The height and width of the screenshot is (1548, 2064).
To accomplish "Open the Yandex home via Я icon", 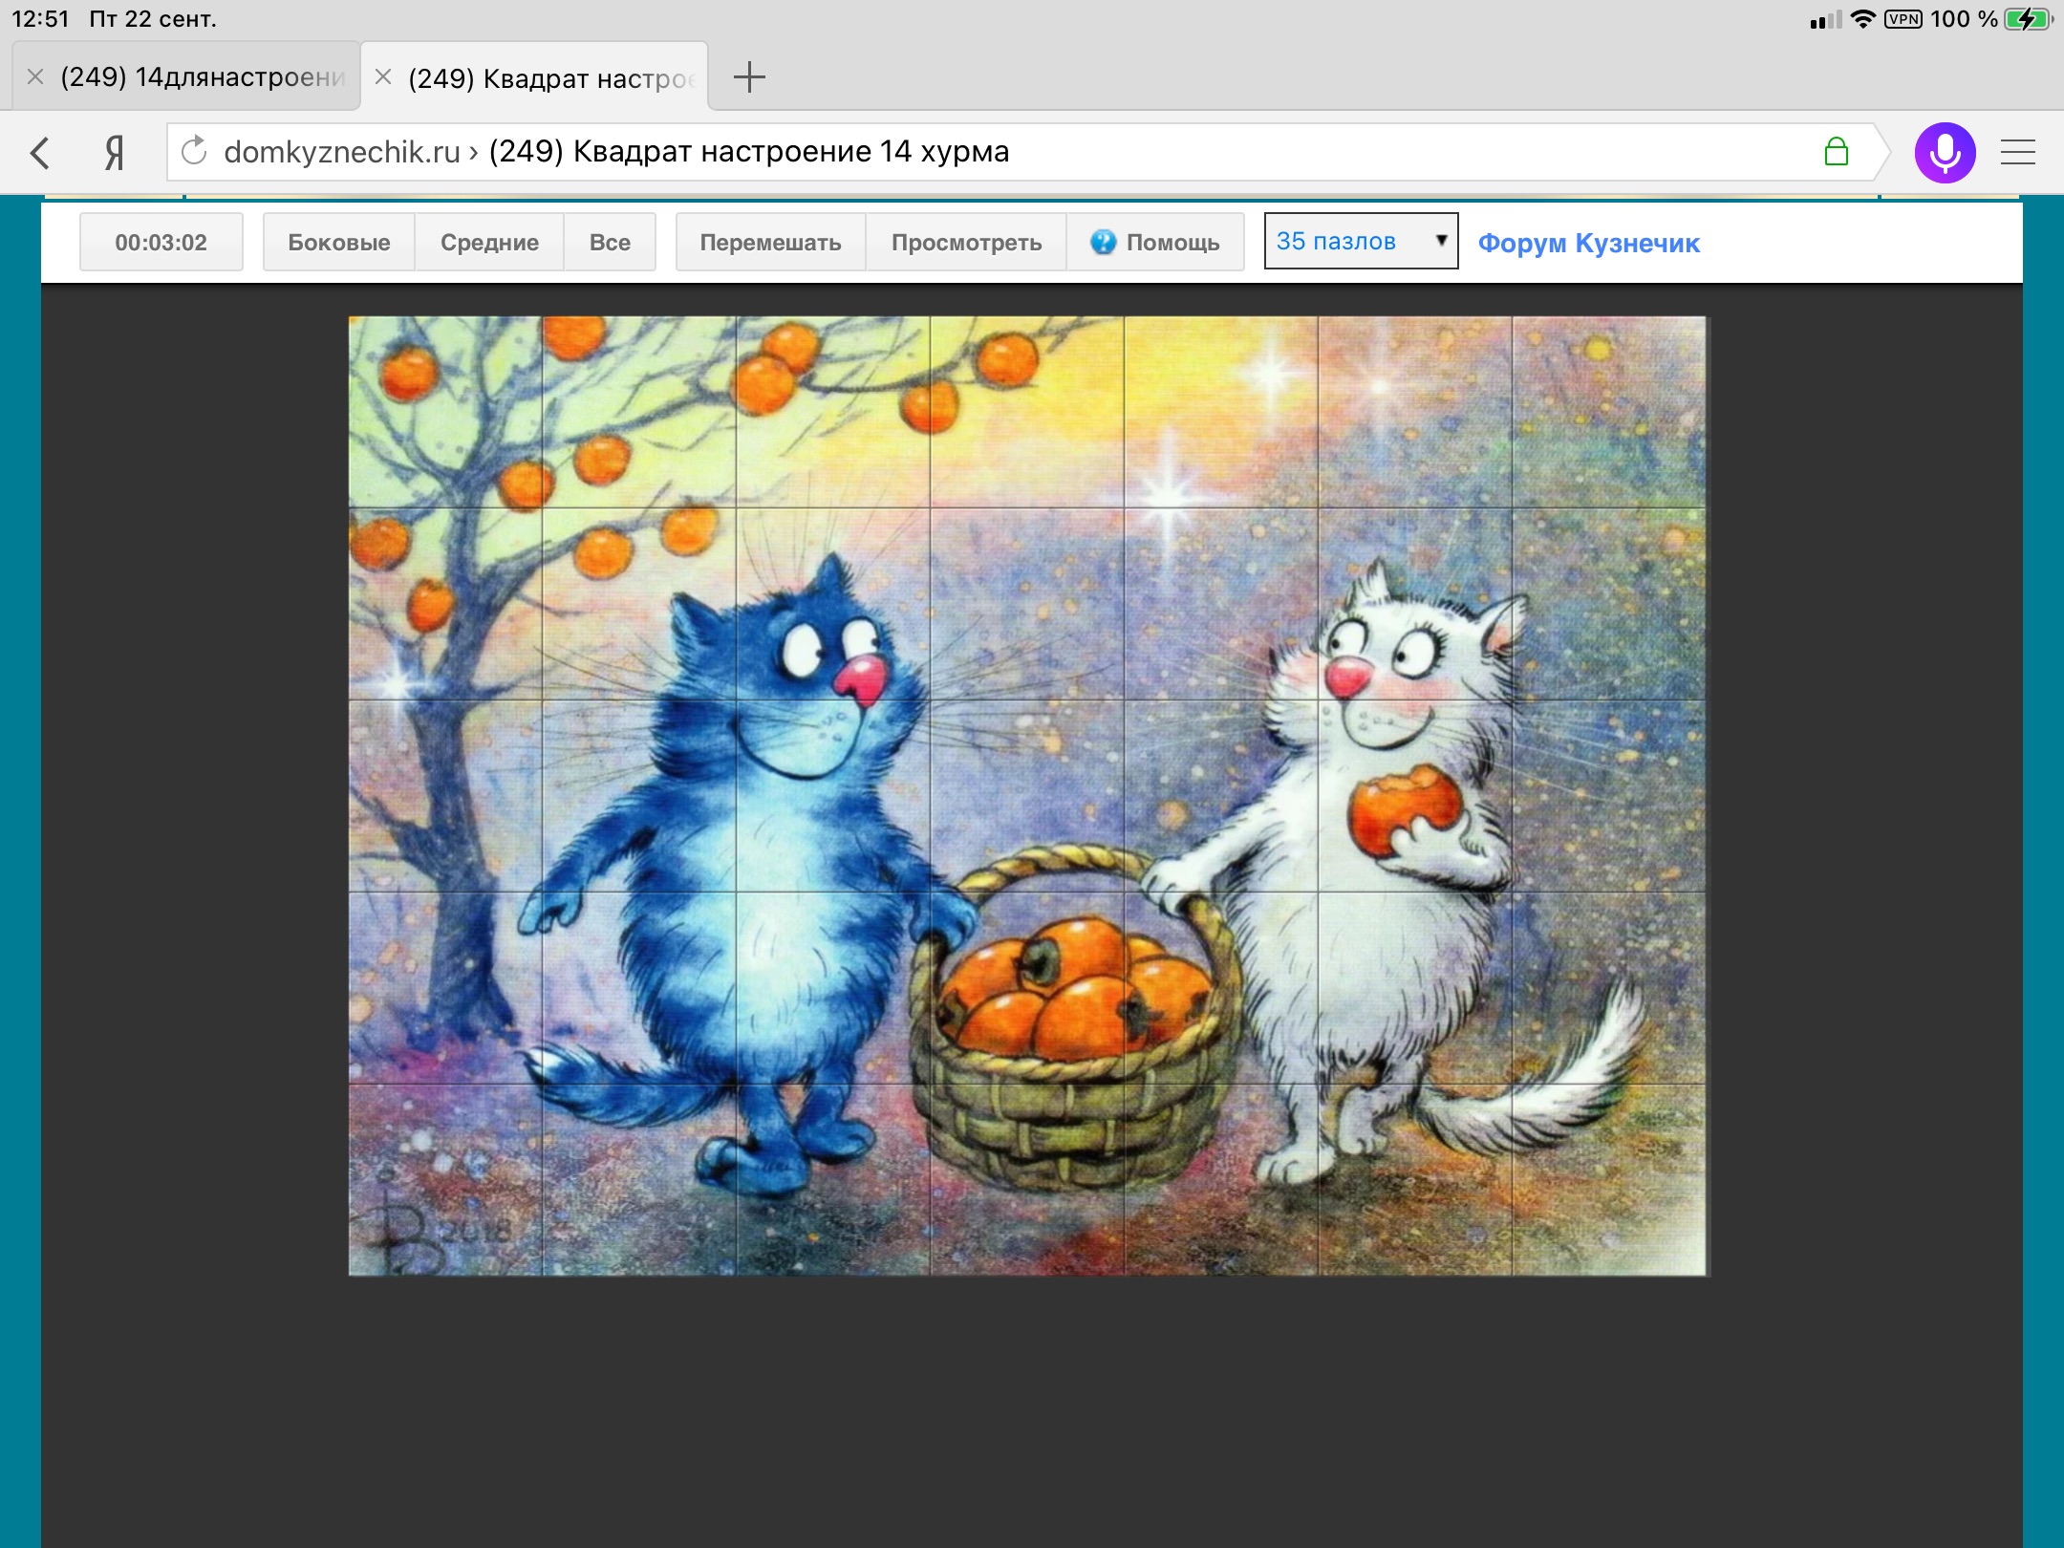I will (x=115, y=153).
